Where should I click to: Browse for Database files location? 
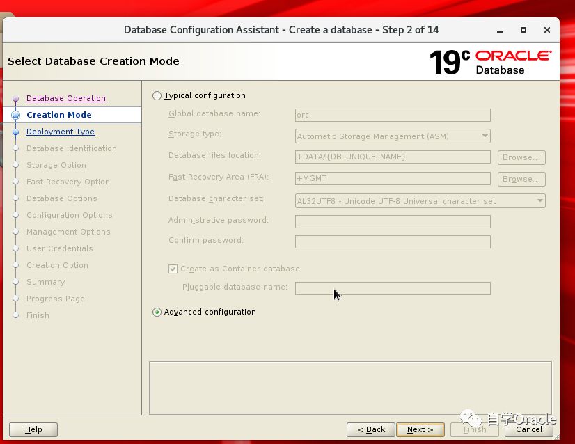point(521,157)
